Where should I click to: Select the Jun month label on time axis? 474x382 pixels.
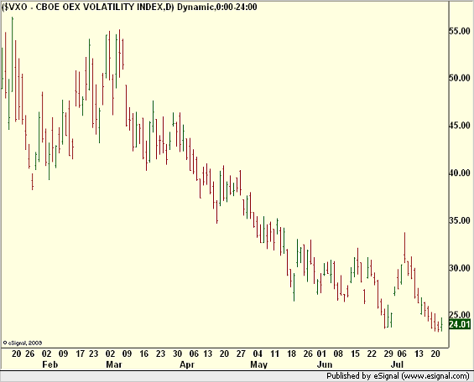(325, 364)
